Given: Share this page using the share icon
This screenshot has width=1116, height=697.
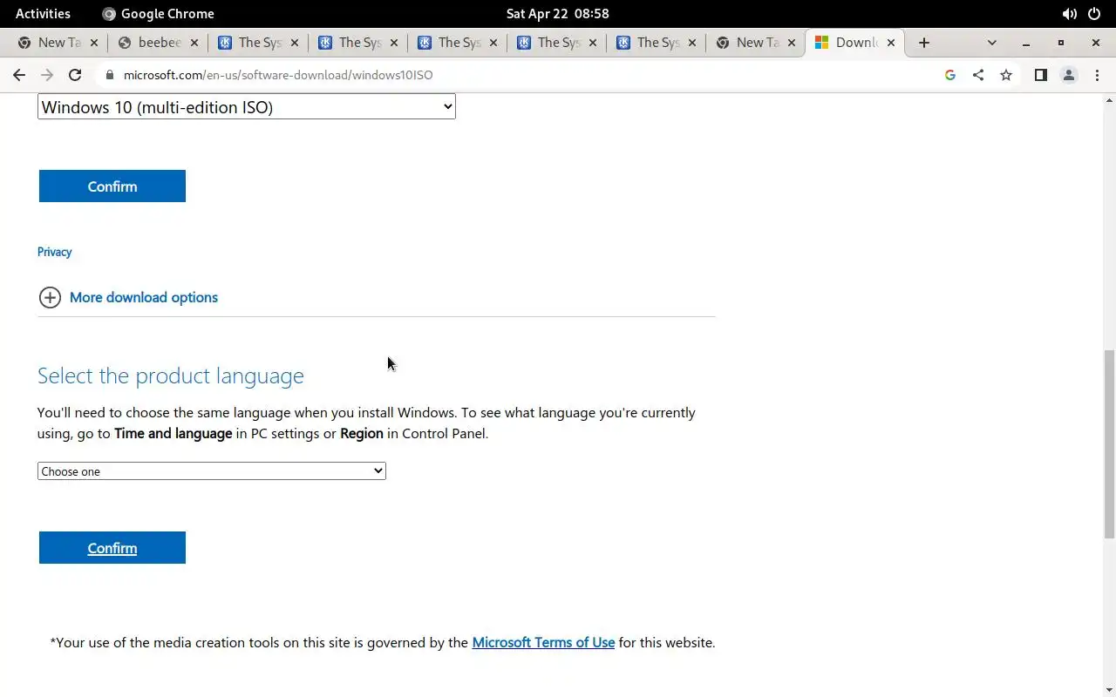Looking at the screenshot, I should tap(978, 75).
